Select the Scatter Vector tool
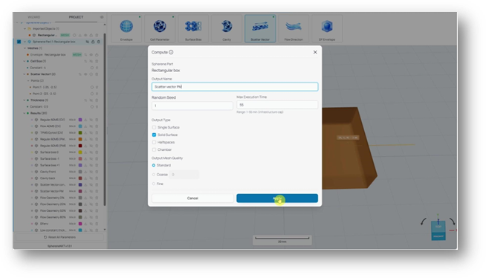Viewport: 486px width, 278px height. tap(260, 28)
